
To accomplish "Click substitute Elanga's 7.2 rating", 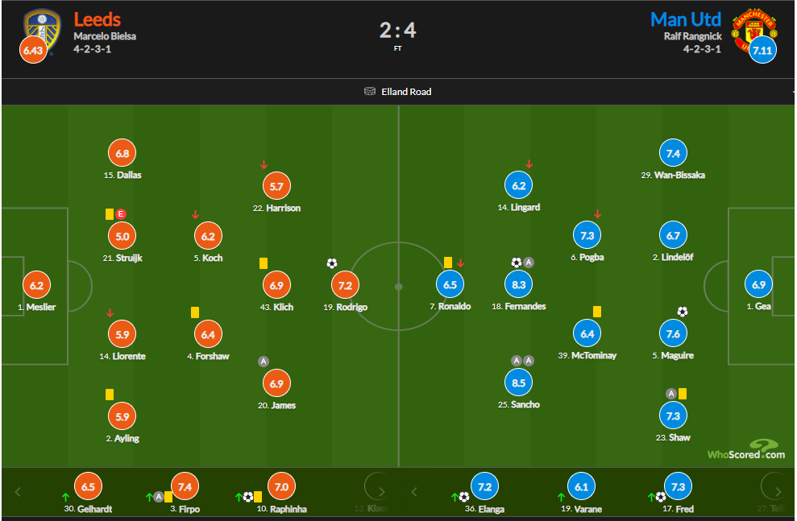I will (x=485, y=487).
